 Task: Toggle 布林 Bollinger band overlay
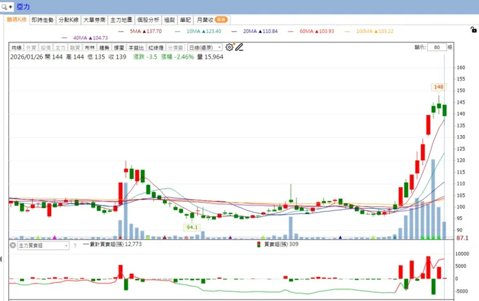tap(89, 48)
